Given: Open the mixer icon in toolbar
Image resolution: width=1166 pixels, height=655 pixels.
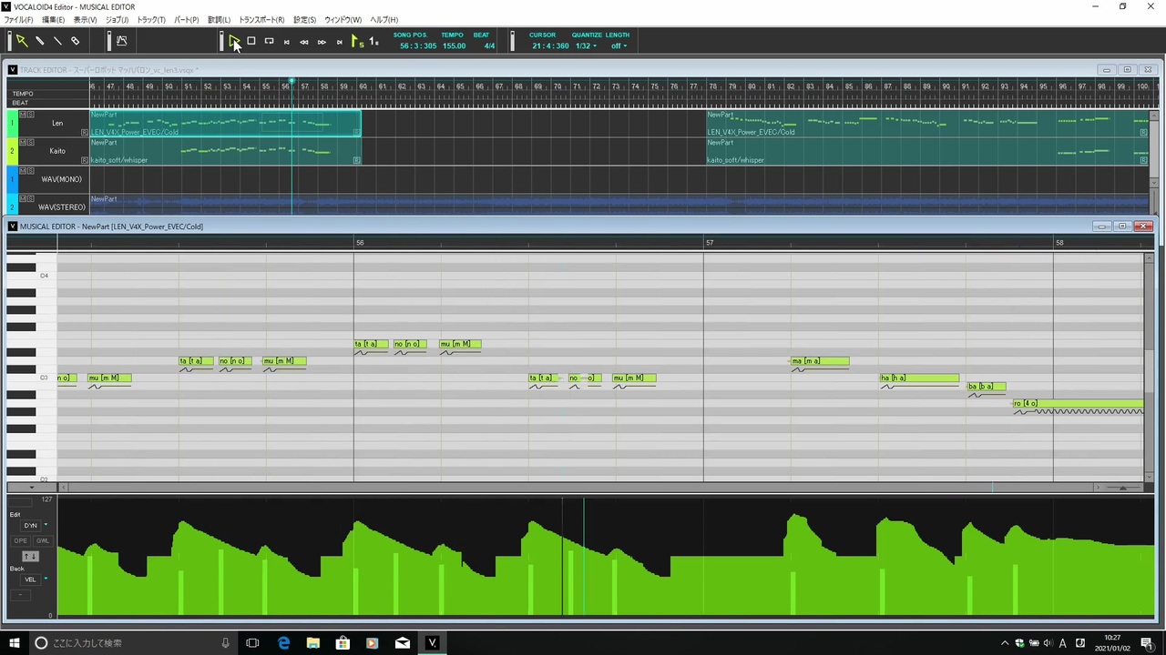Looking at the screenshot, I should 122,41.
